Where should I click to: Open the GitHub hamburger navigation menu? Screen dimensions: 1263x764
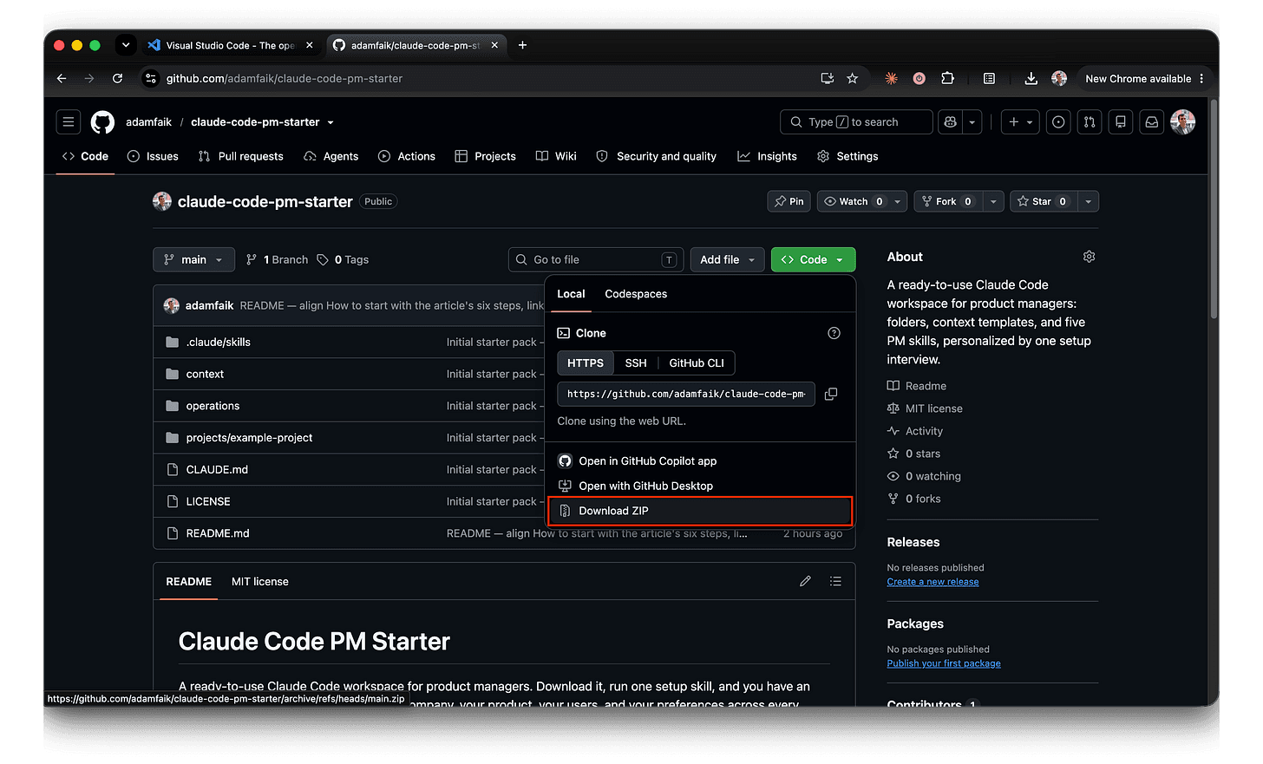69,122
